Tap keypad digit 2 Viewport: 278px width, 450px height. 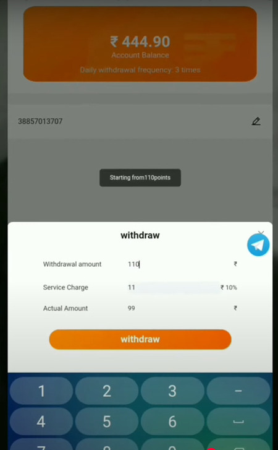pos(107,391)
